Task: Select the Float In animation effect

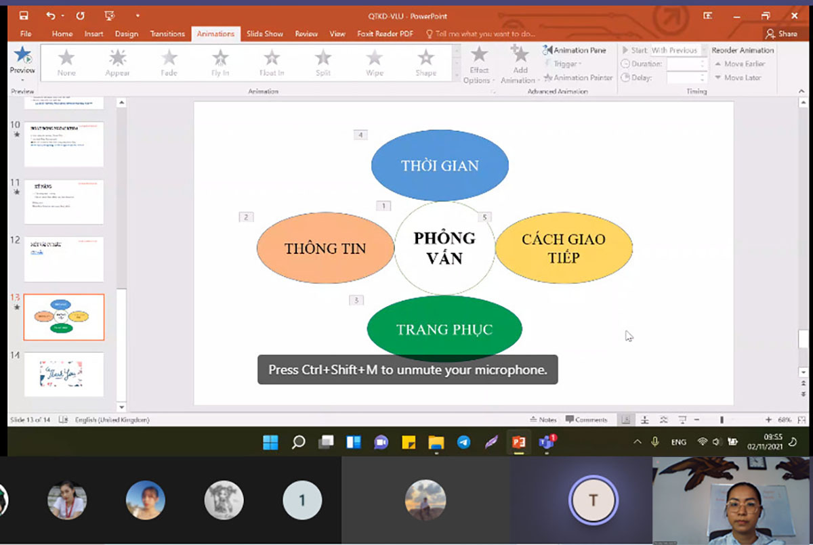Action: click(x=272, y=62)
